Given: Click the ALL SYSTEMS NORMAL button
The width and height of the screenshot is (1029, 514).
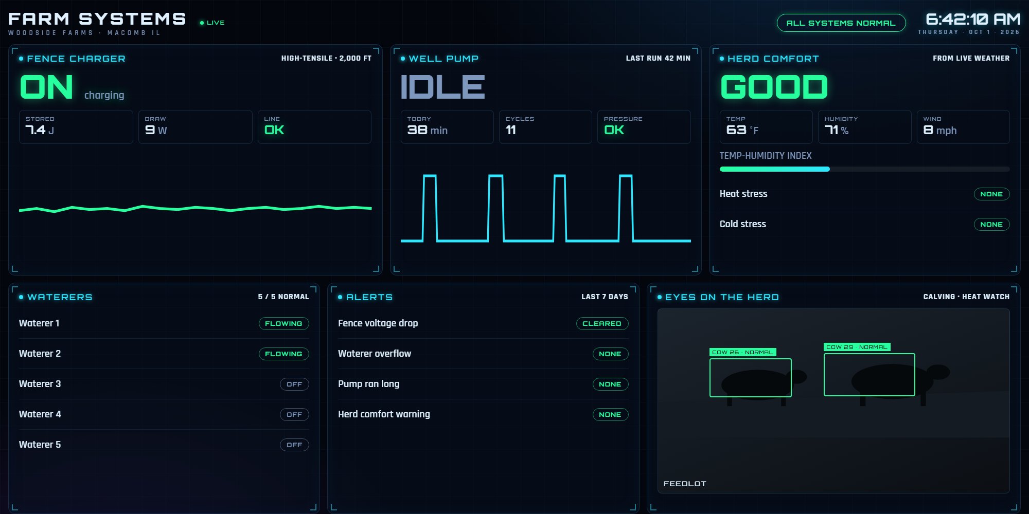Looking at the screenshot, I should 841,23.
